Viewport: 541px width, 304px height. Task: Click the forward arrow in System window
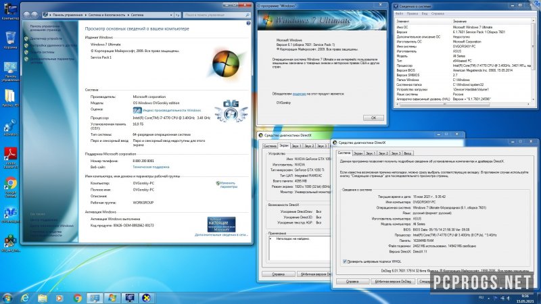[x=34, y=15]
